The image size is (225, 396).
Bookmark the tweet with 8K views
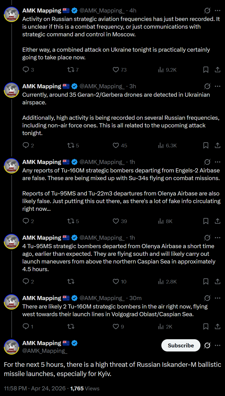pyautogui.click(x=206, y=221)
